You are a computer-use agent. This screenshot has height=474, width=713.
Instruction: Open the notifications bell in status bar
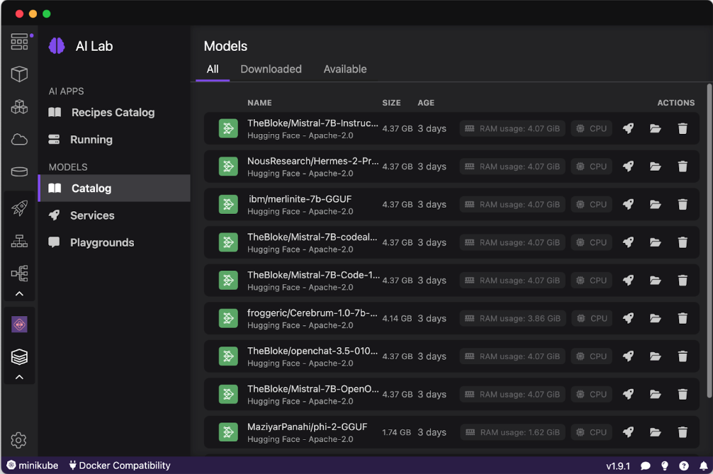pos(704,465)
